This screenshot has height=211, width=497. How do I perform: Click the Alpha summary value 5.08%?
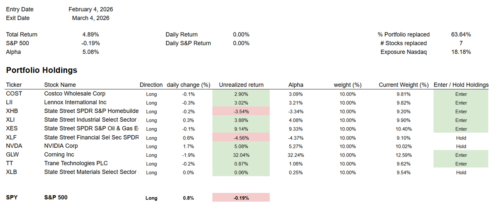tap(91, 52)
